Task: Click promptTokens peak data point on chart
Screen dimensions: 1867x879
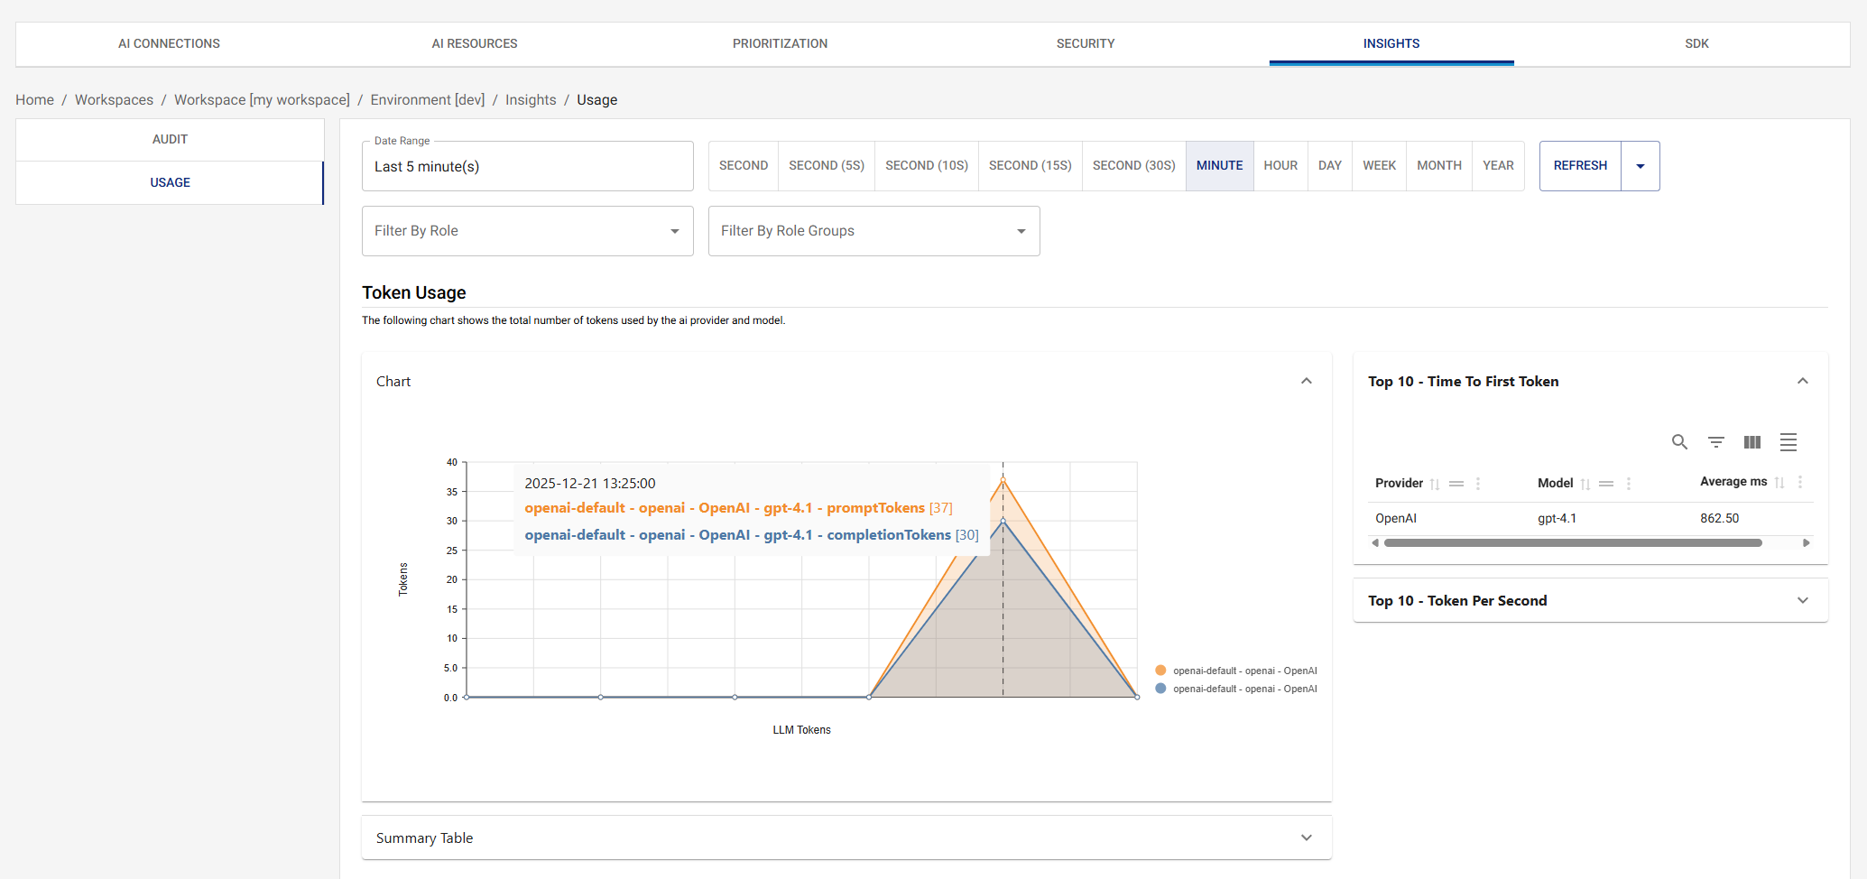Action: click(1003, 480)
